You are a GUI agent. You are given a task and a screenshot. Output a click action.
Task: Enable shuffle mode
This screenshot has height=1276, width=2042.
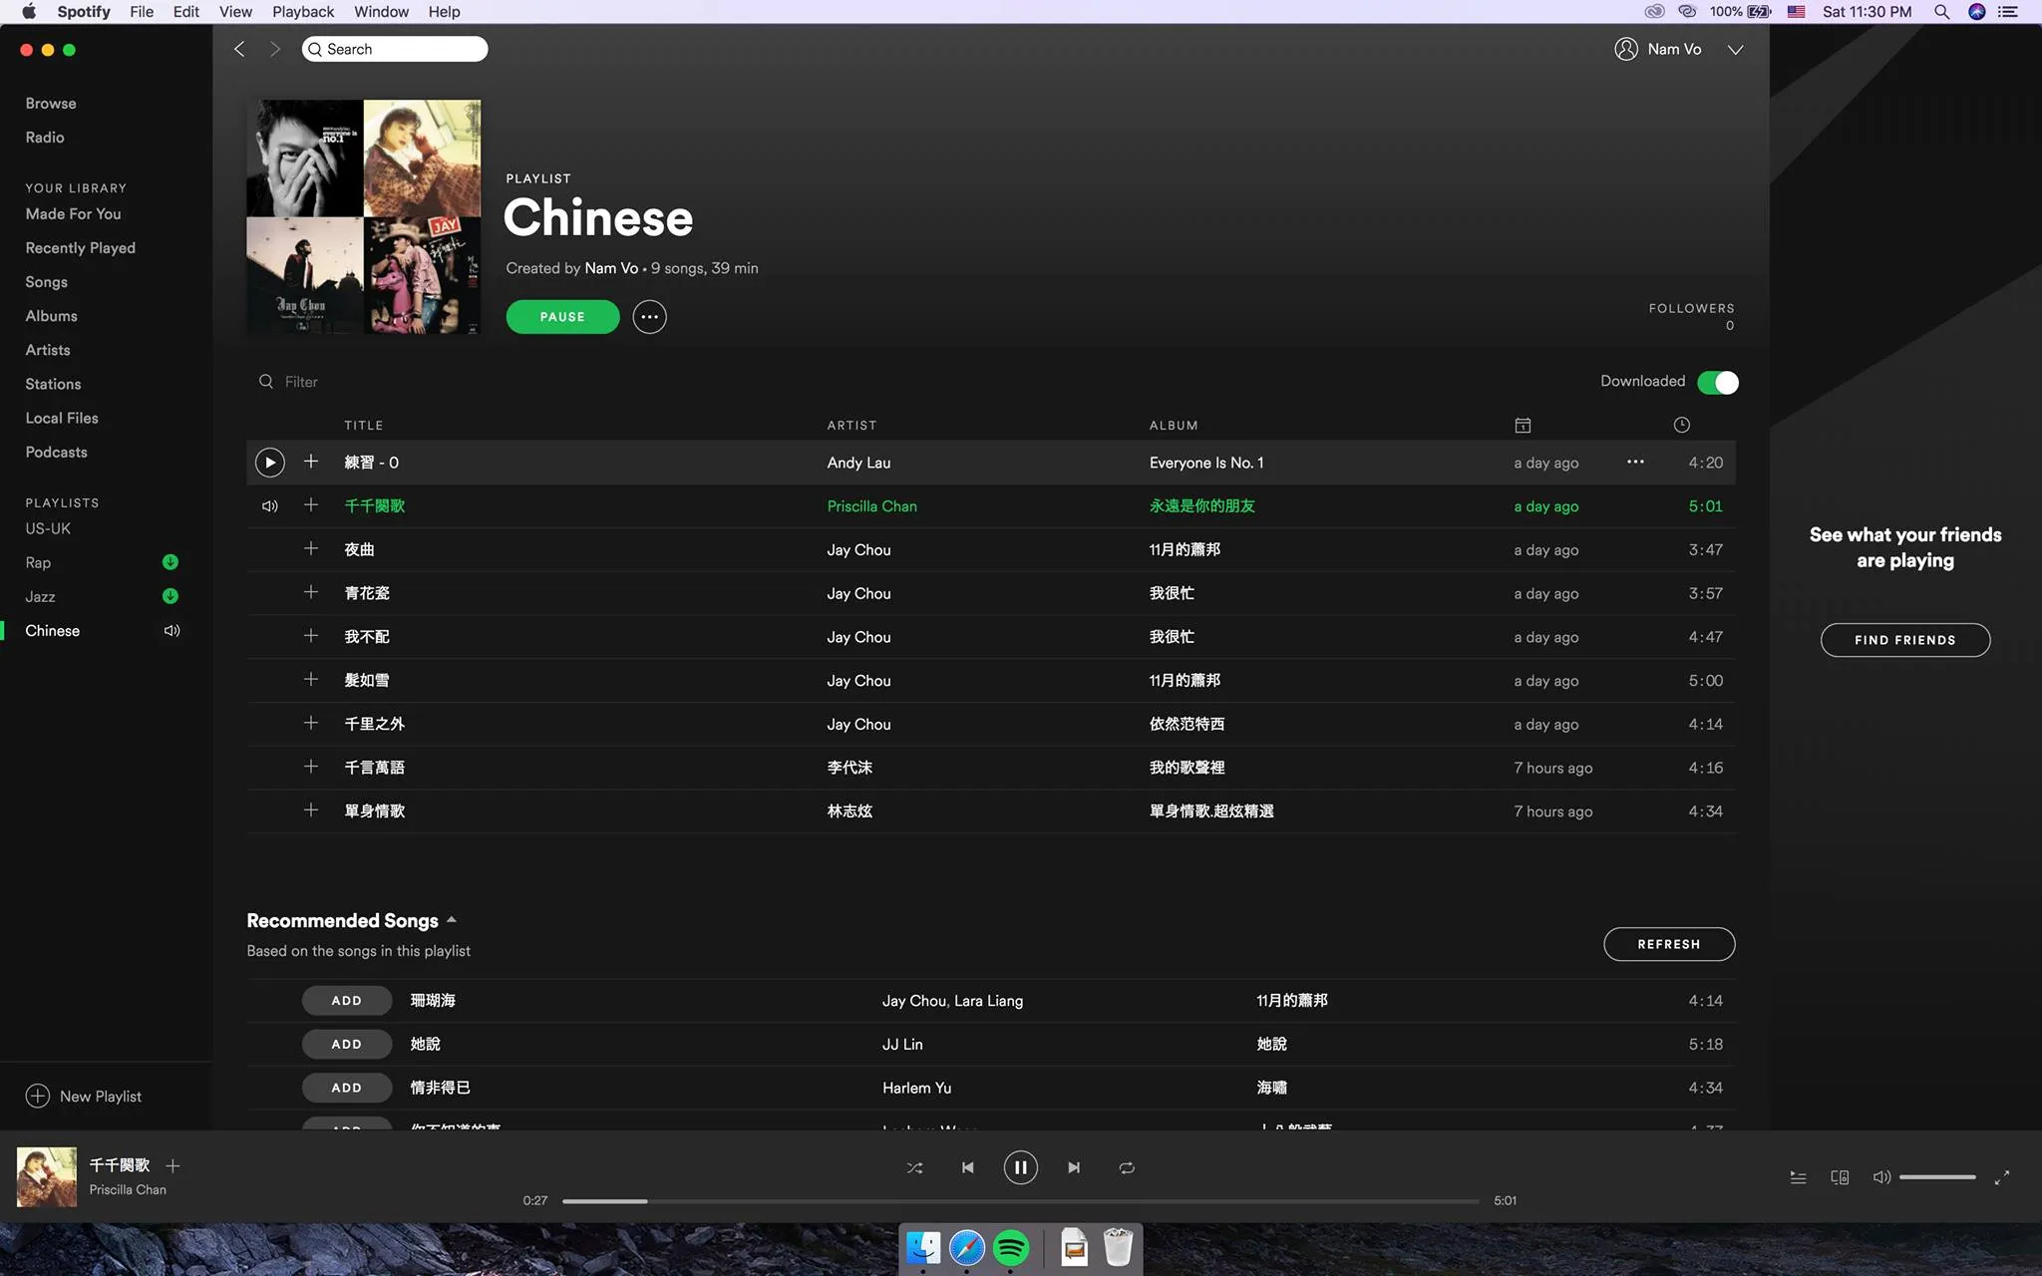click(x=913, y=1167)
